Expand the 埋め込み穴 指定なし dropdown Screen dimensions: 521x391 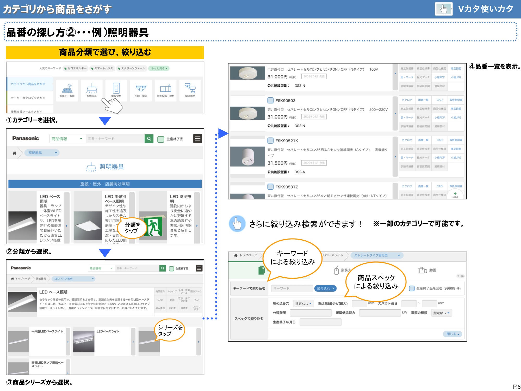pyautogui.click(x=303, y=303)
